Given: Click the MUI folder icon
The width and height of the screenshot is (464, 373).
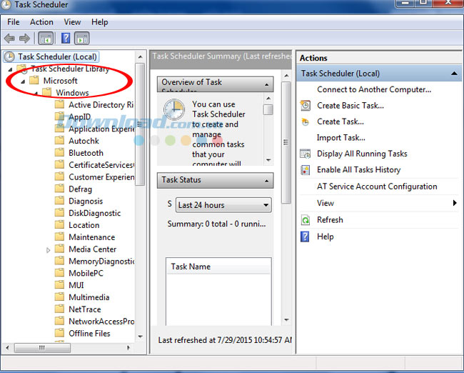Looking at the screenshot, I should coord(59,284).
